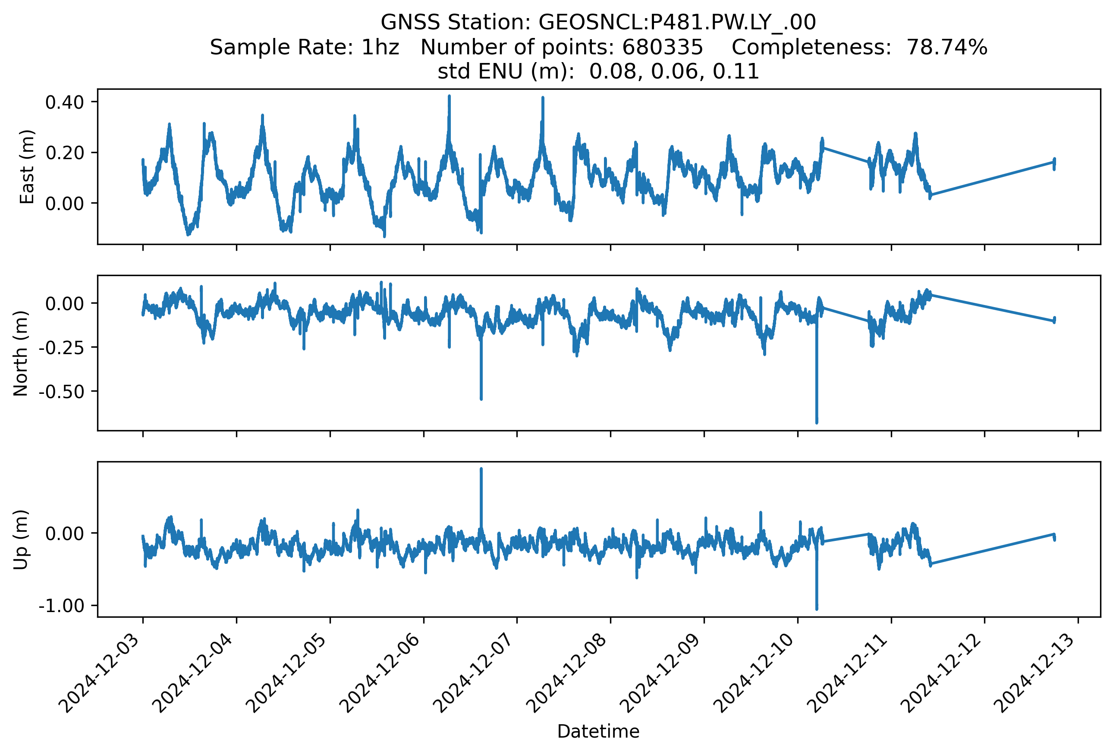Click the North (m) axis label
This screenshot has height=754, width=1113.
pos(21,353)
